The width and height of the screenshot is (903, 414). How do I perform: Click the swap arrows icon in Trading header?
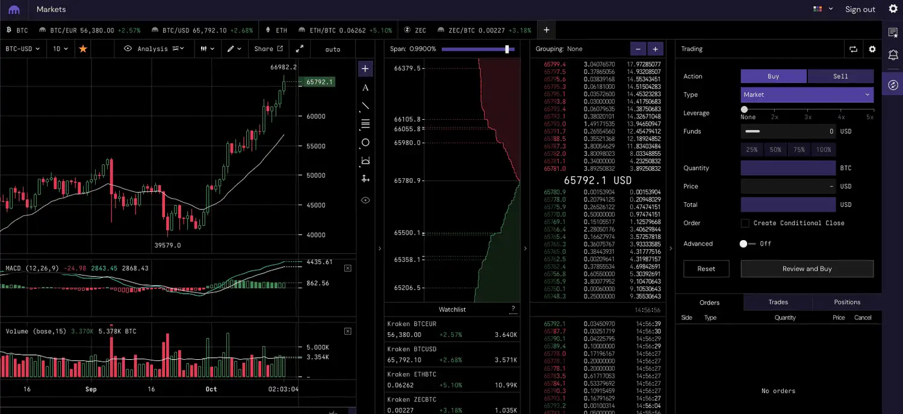pos(853,49)
